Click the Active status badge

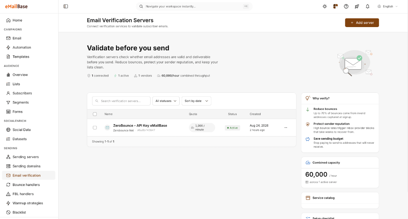coord(232,128)
